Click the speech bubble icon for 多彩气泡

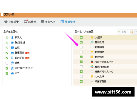(x=42, y=22)
